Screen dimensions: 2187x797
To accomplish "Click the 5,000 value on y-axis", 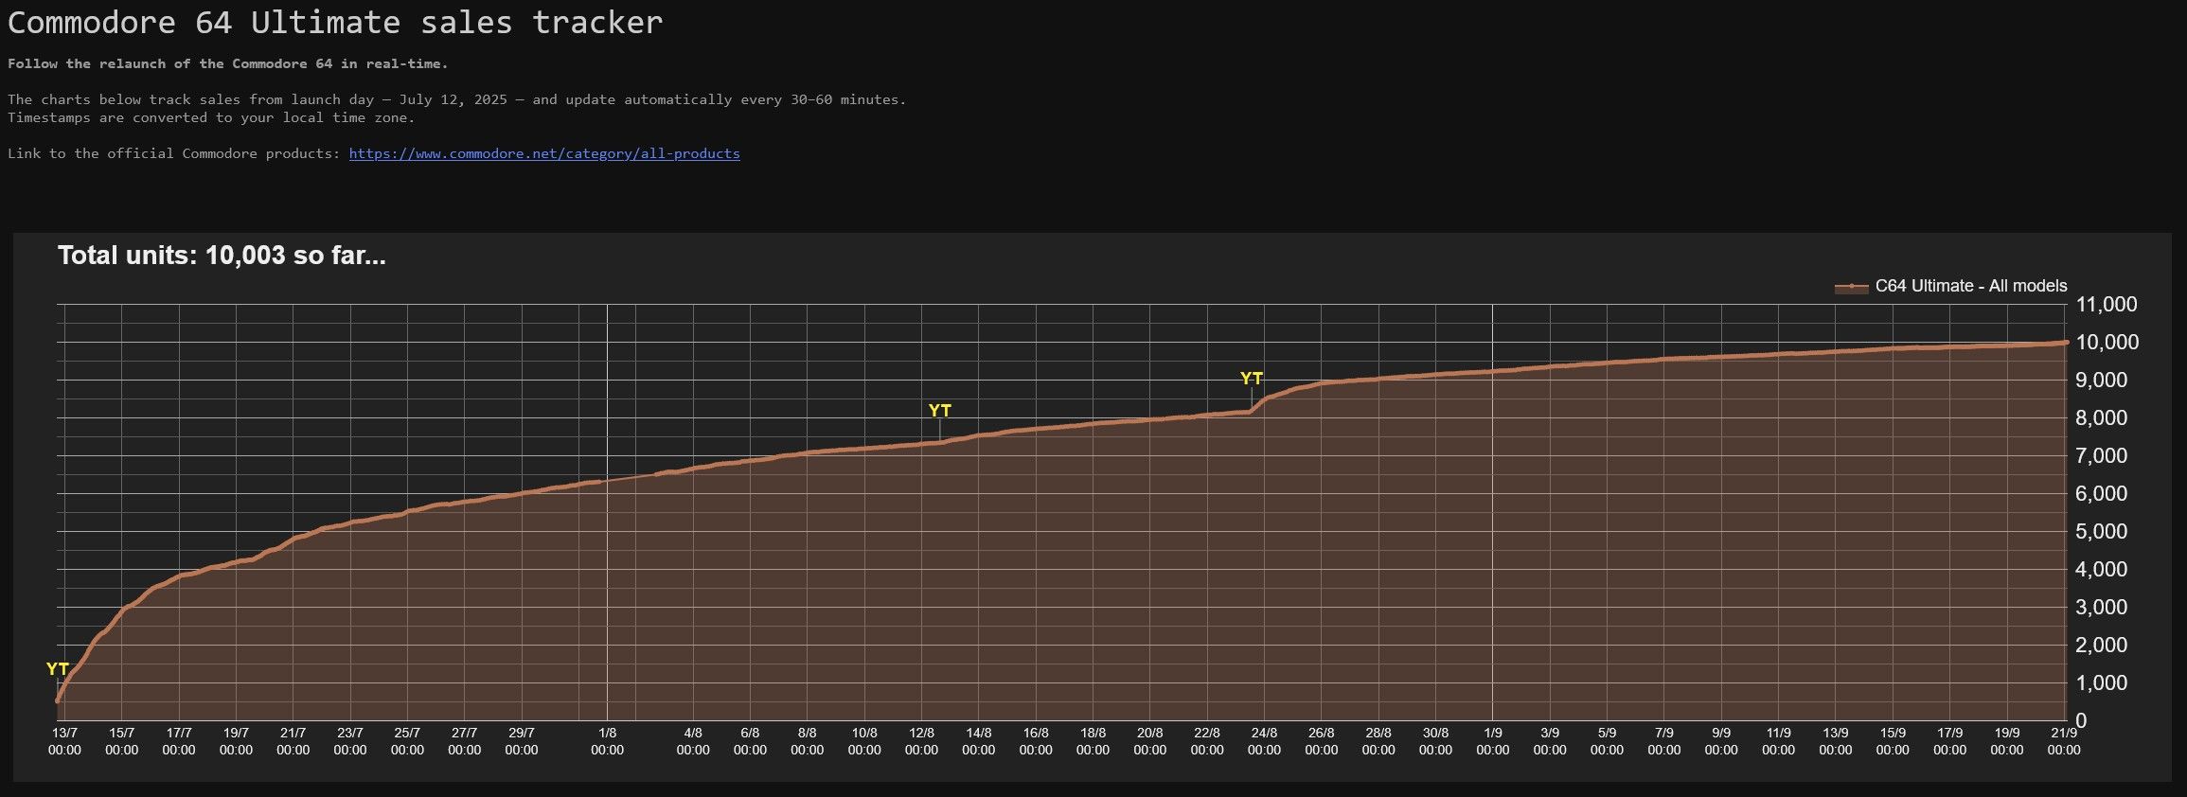I will click(2101, 532).
